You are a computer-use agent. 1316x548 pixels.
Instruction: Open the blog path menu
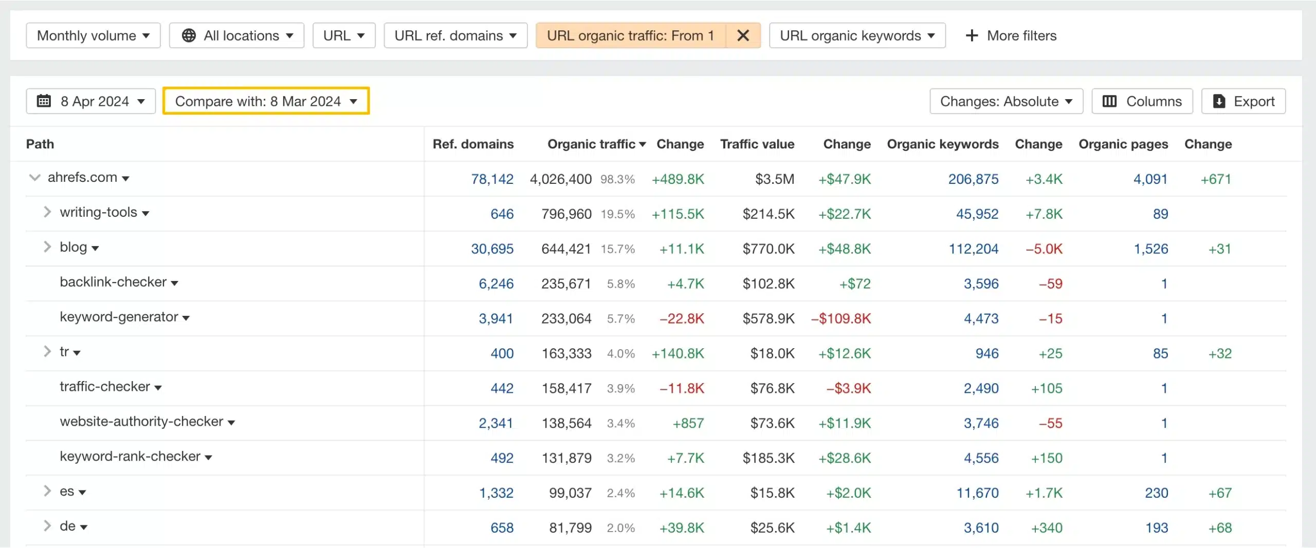point(95,249)
